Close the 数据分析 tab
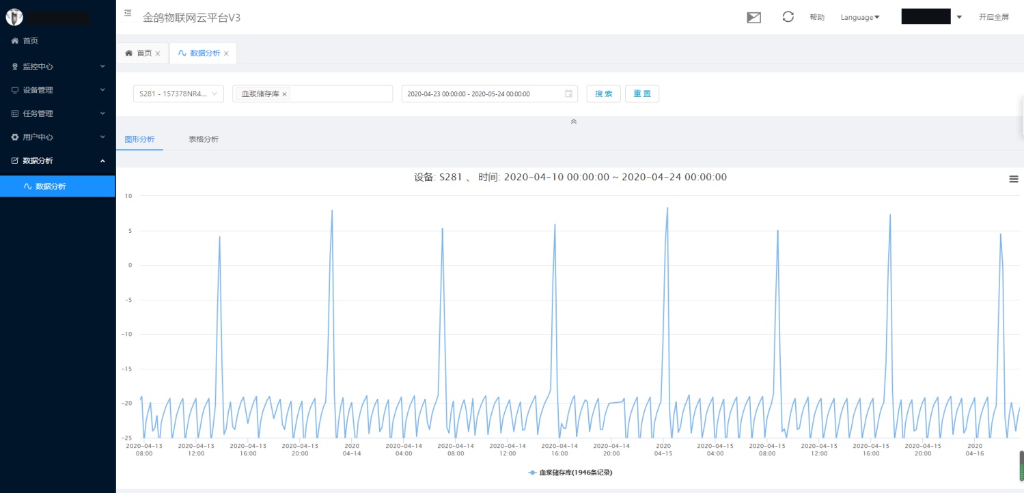The width and height of the screenshot is (1024, 493). [226, 53]
